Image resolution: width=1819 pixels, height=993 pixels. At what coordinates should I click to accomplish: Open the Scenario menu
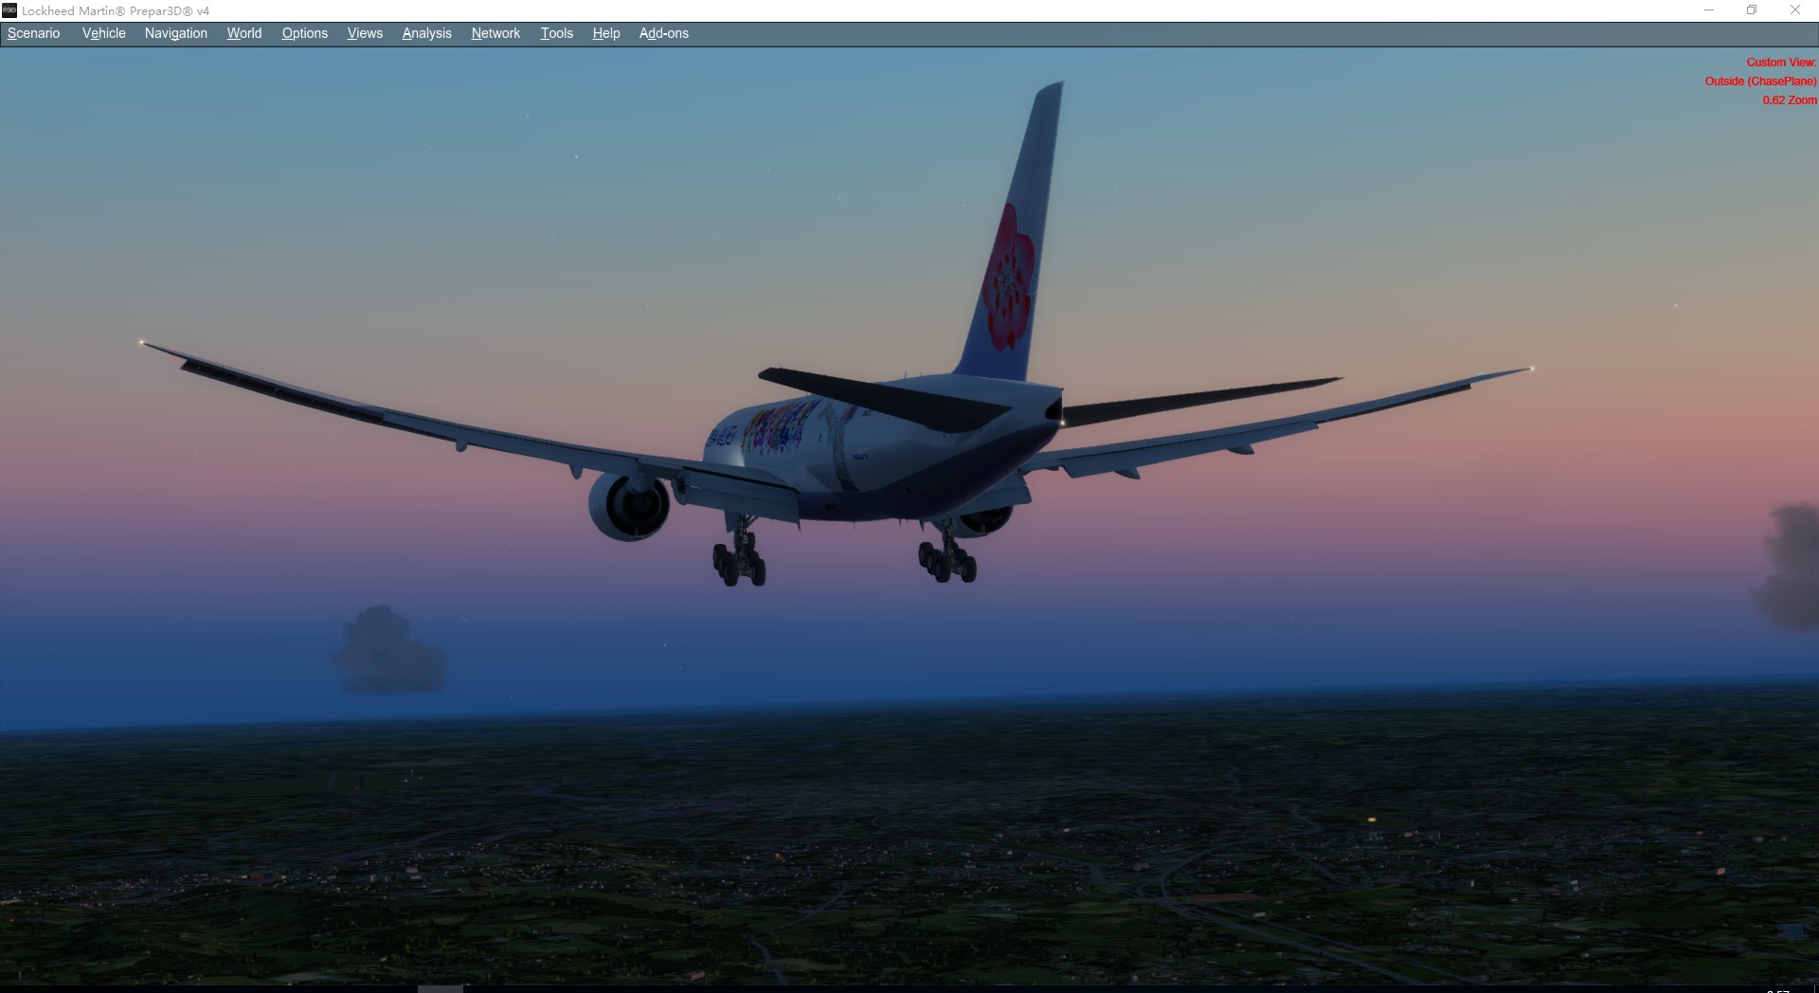pyautogui.click(x=33, y=33)
